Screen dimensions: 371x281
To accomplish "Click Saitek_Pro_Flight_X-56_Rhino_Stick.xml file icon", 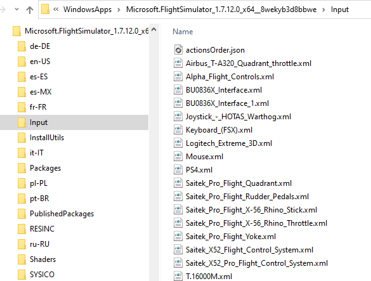I will (178, 210).
